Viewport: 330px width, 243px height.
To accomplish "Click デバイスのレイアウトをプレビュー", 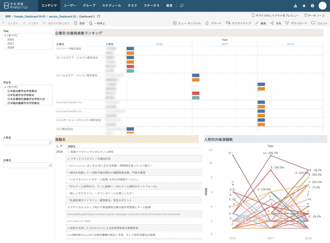I will coord(275,15).
